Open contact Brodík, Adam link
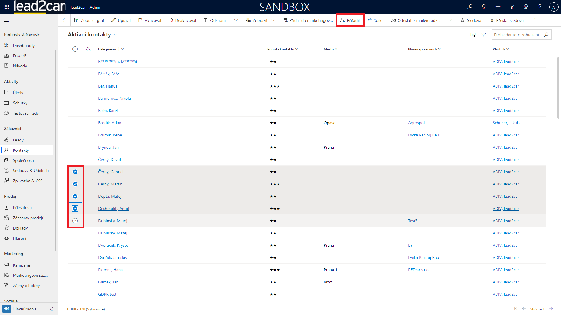Screen dimensions: 561x315 110,123
